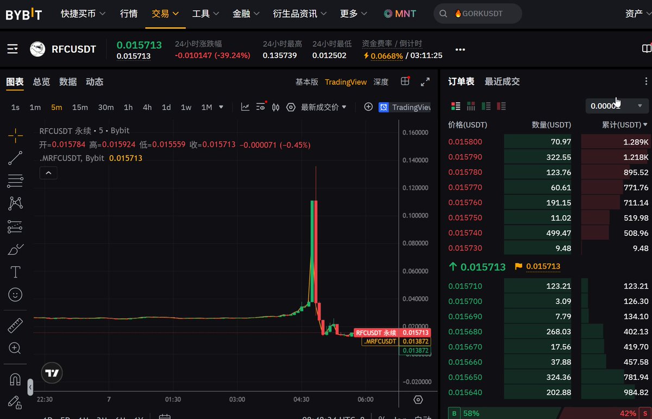Viewport: 652px width, 419px height.
Task: Click the TradingView logo on chart
Action: pyautogui.click(x=52, y=373)
